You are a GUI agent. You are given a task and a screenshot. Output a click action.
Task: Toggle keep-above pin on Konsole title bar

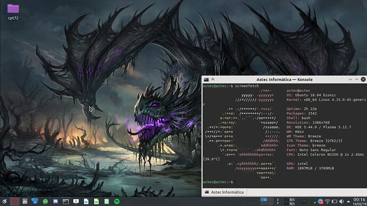(x=213, y=79)
